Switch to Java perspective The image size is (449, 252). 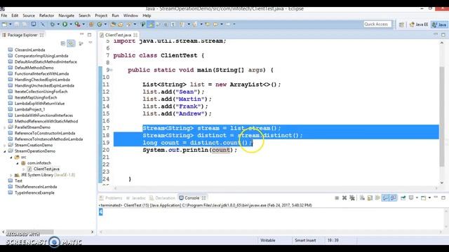pyautogui.click(x=439, y=24)
